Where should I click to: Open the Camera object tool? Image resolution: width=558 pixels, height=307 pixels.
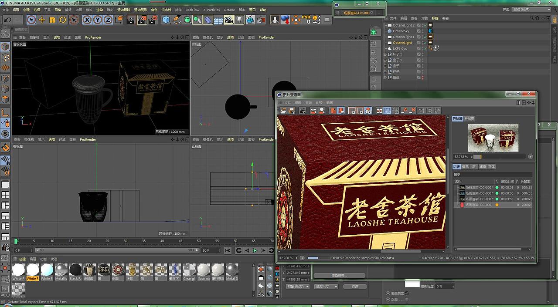click(229, 20)
